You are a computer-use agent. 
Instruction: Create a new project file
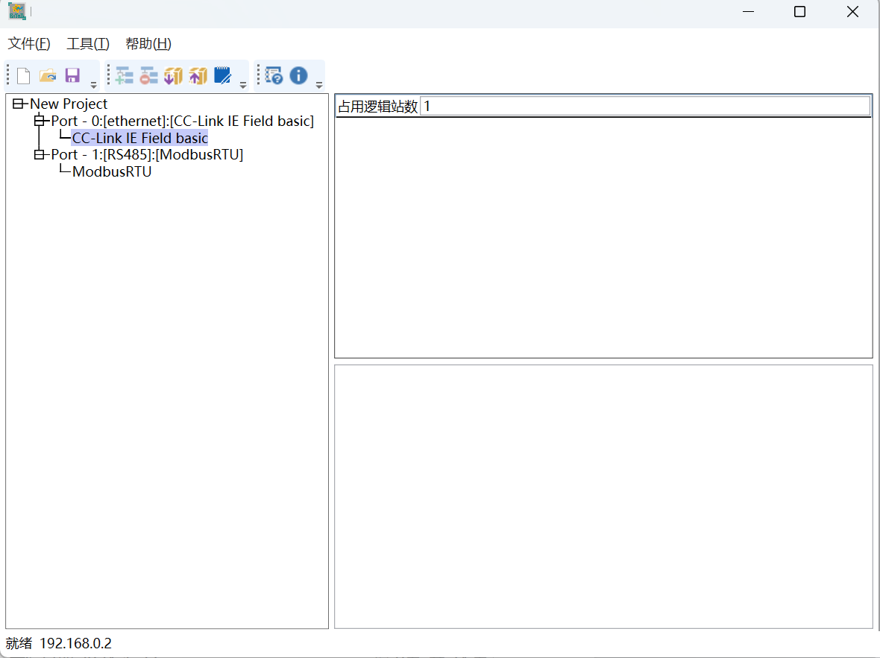click(24, 75)
